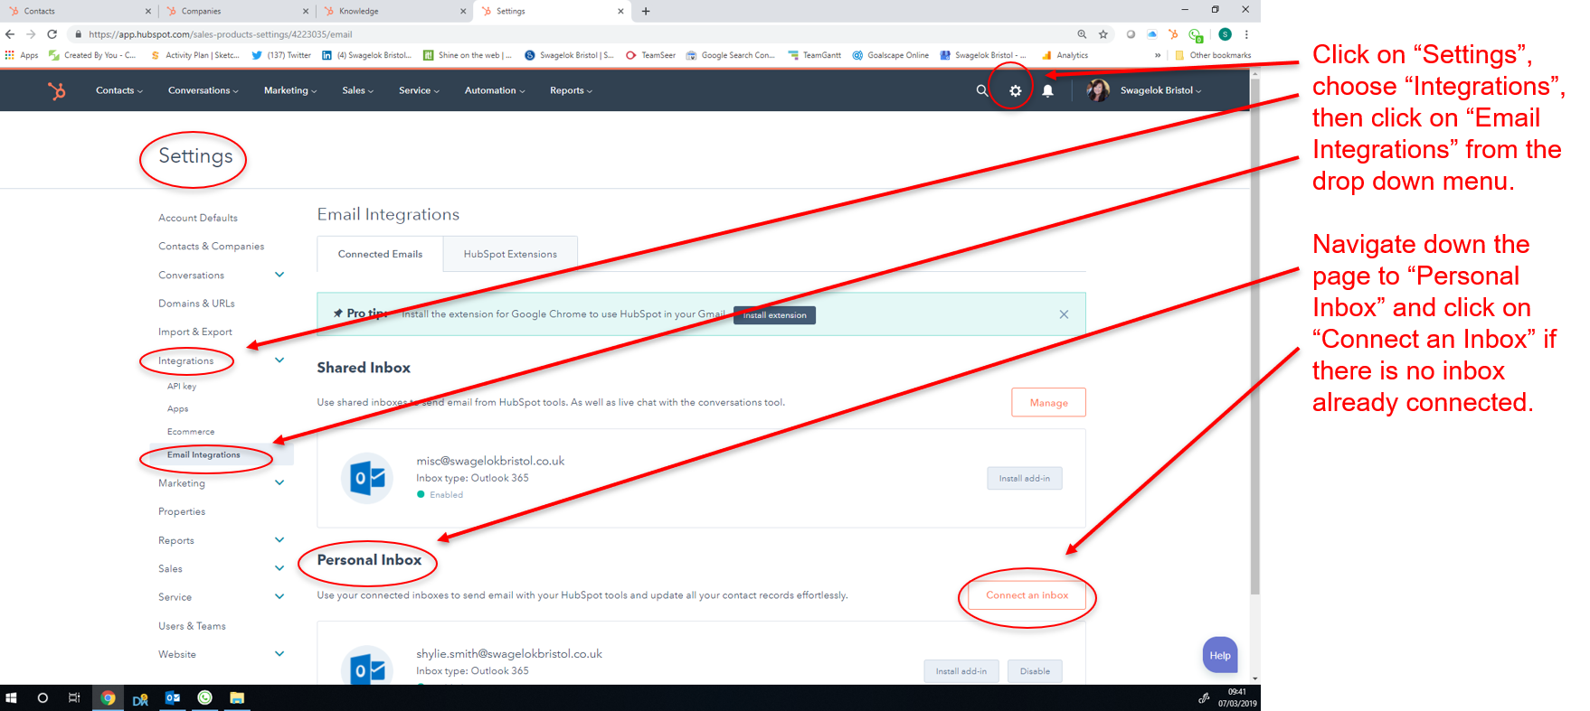The height and width of the screenshot is (711, 1590).
Task: Open the Swagelok Bristol account menu
Action: click(x=1161, y=90)
